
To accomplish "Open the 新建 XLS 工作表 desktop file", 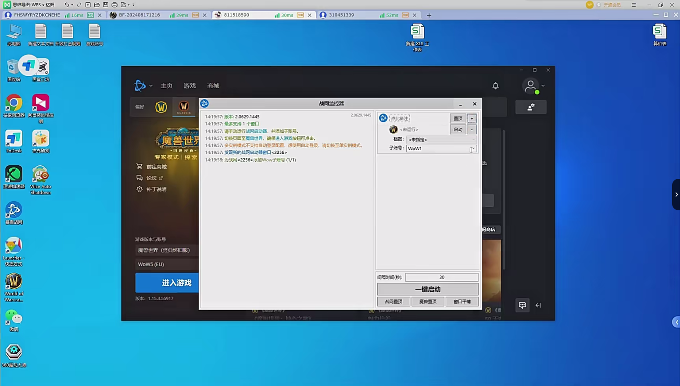I will pos(417,38).
